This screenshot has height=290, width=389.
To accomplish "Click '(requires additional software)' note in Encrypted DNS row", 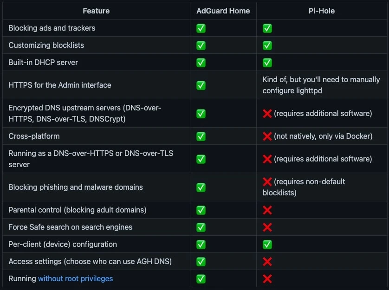I will click(x=323, y=113).
